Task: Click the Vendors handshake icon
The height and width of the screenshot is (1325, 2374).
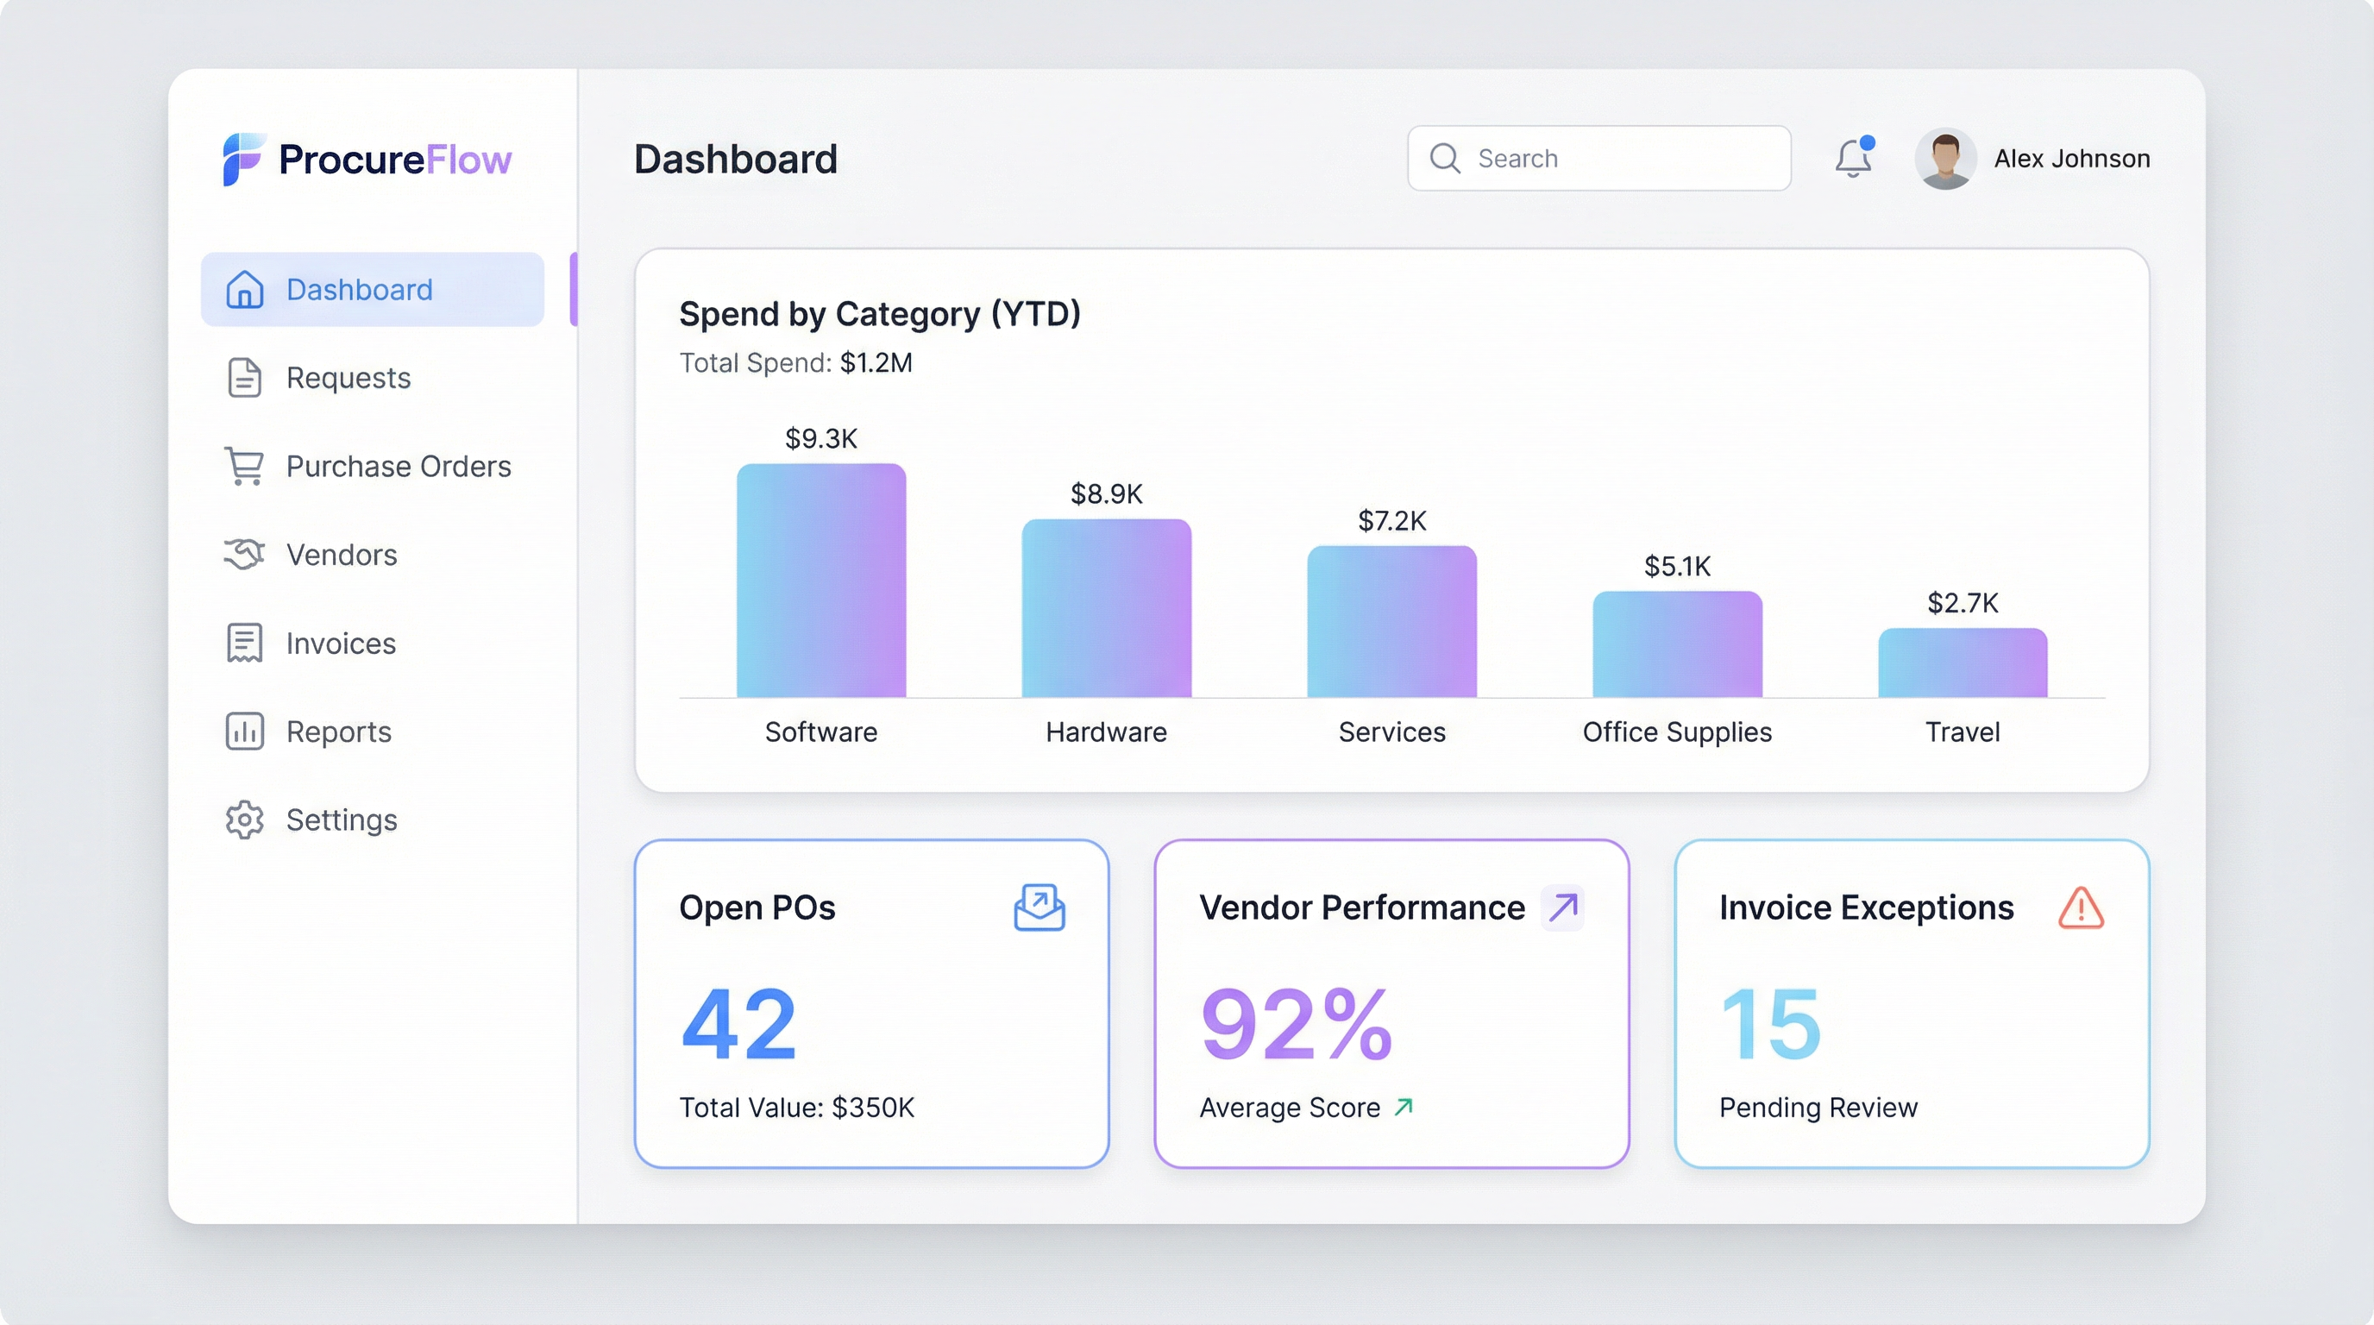Action: click(244, 554)
